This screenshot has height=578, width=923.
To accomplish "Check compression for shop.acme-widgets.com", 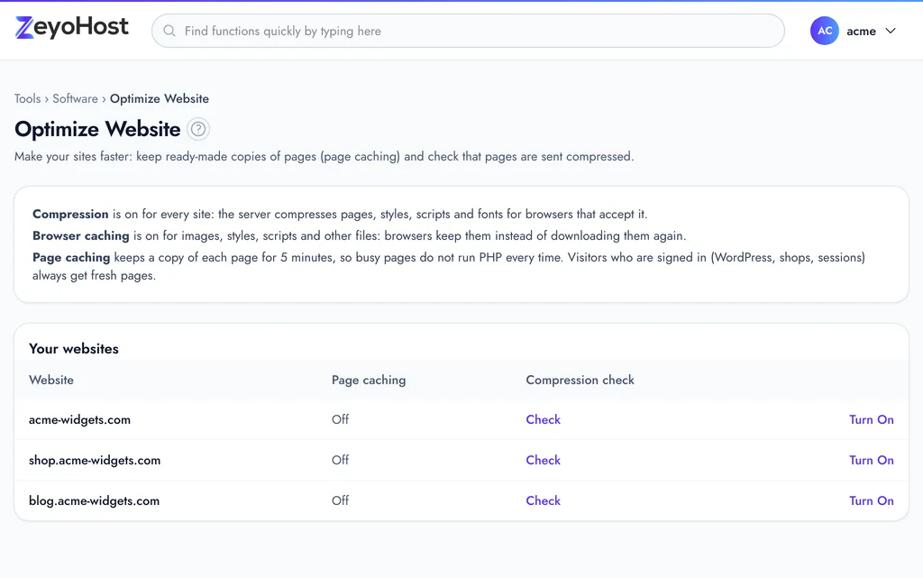I will 543,460.
